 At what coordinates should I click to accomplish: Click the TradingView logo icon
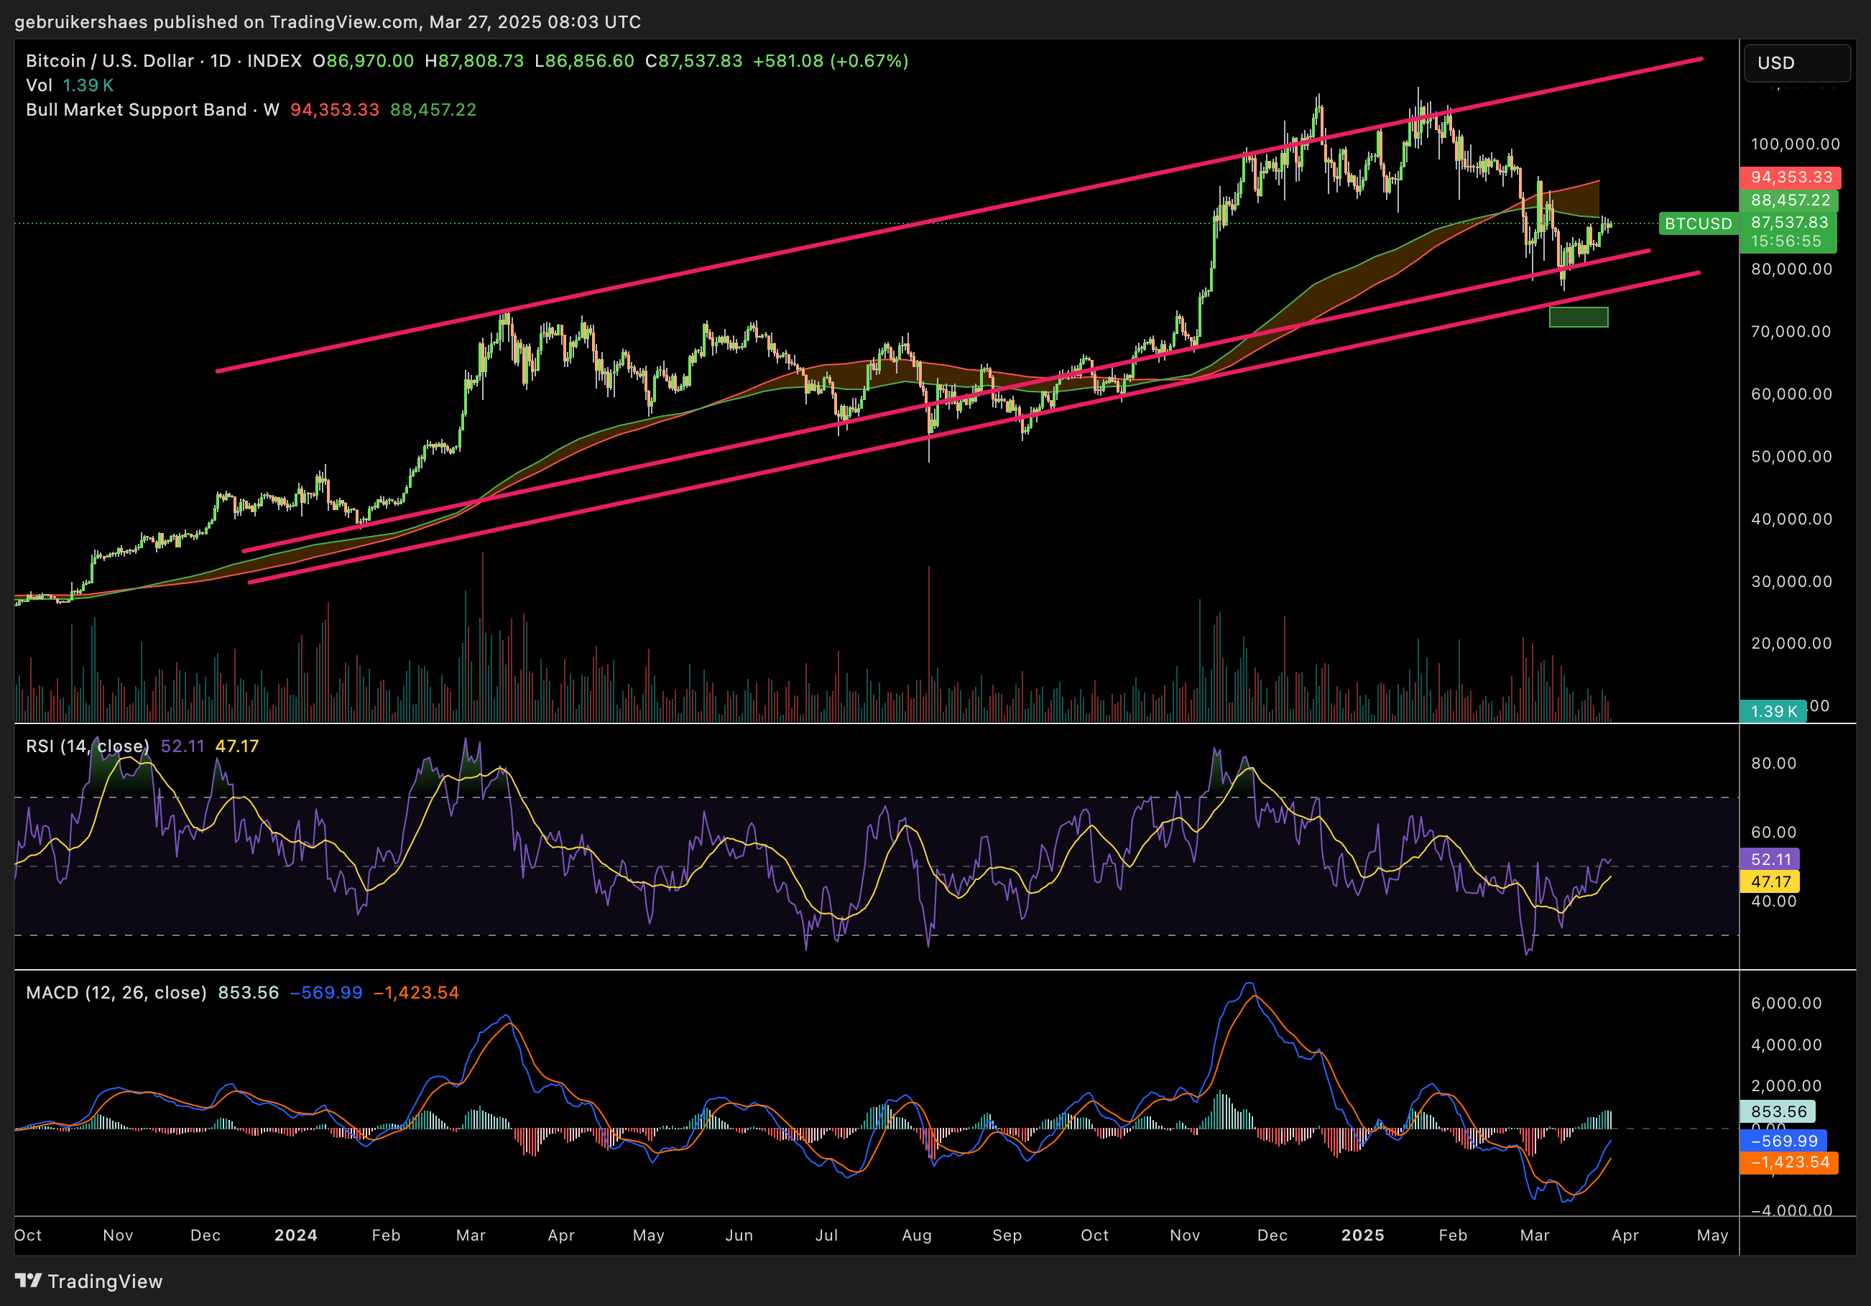coord(28,1280)
